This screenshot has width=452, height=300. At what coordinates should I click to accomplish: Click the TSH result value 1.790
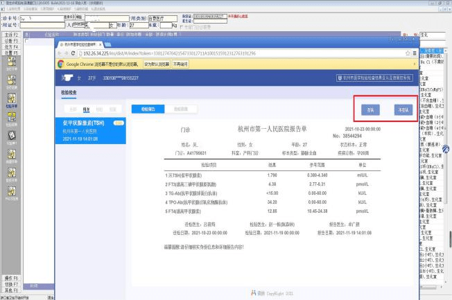point(272,175)
